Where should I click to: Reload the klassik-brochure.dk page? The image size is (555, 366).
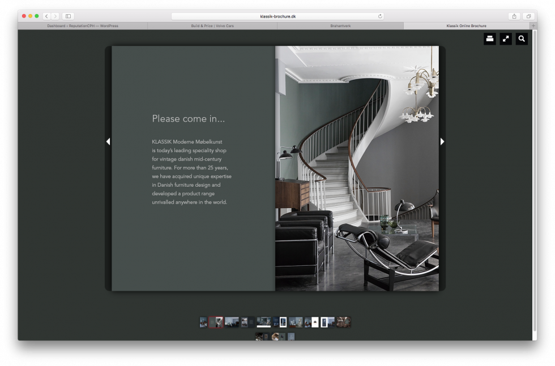pyautogui.click(x=380, y=16)
